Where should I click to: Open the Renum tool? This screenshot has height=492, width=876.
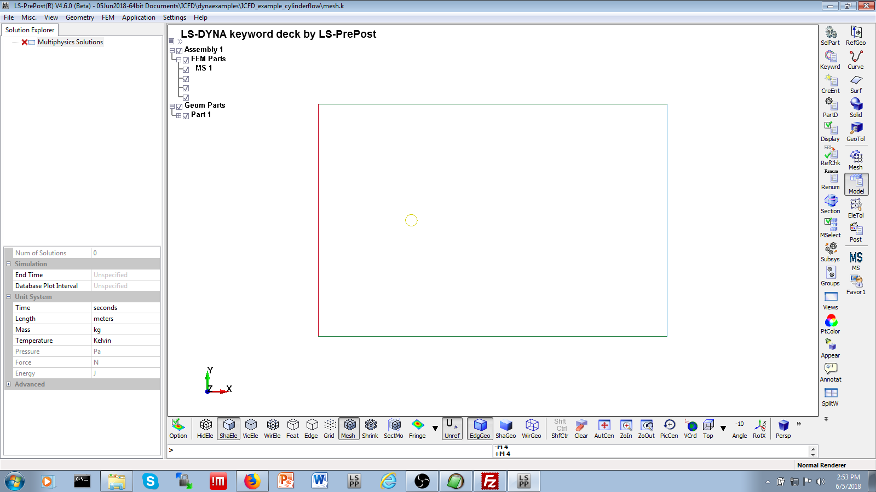[830, 180]
